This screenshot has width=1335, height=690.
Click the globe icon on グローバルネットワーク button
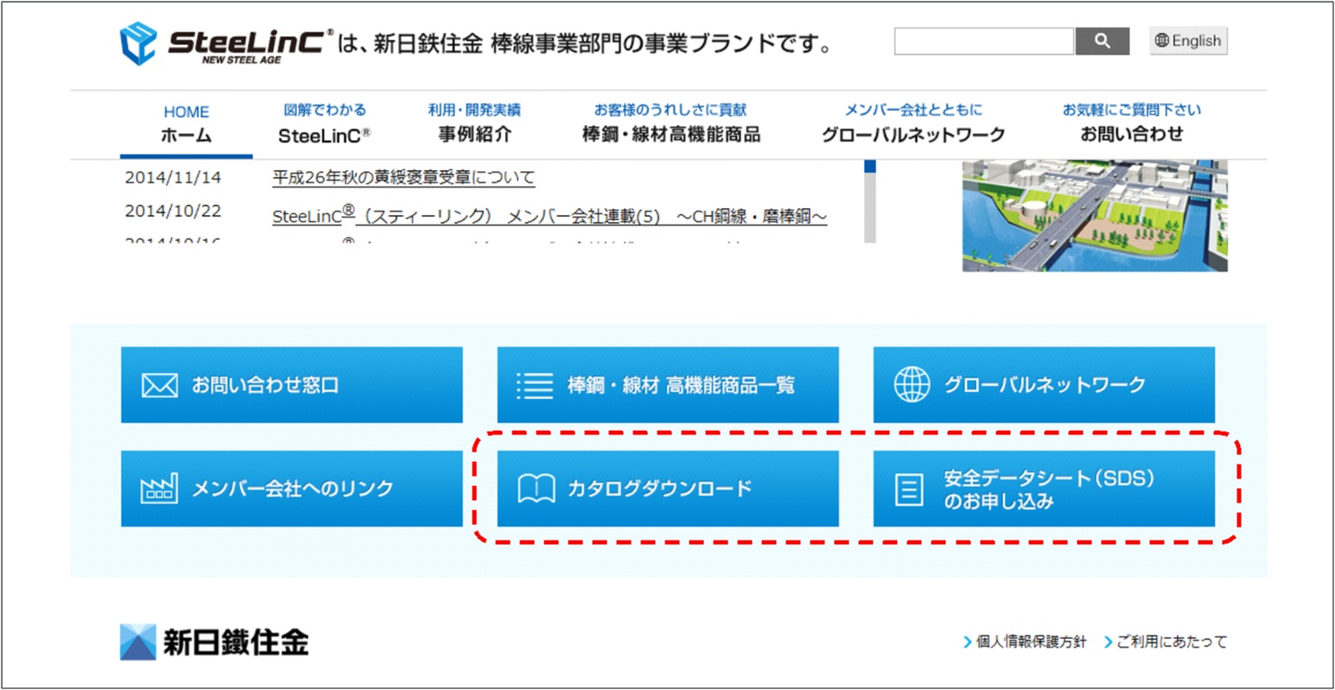click(x=912, y=385)
